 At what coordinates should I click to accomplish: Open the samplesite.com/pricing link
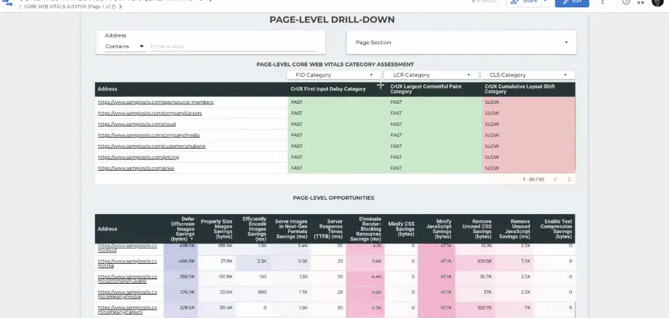click(x=138, y=157)
